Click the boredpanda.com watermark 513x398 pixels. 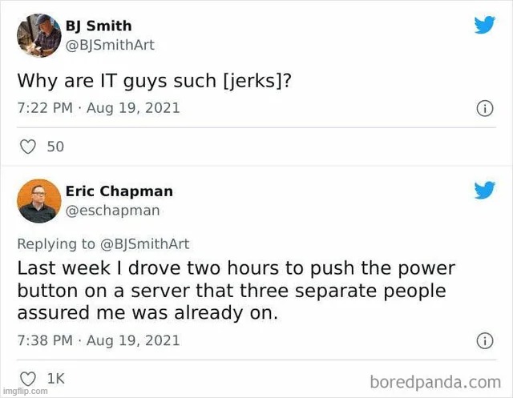point(435,382)
